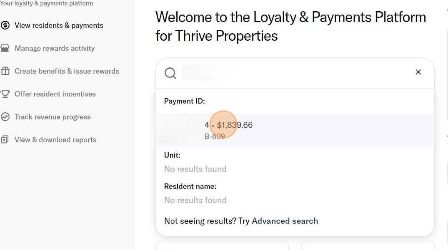Viewport: 448px width, 250px height.
Task: Select Offer resident incentives
Action: click(x=55, y=94)
